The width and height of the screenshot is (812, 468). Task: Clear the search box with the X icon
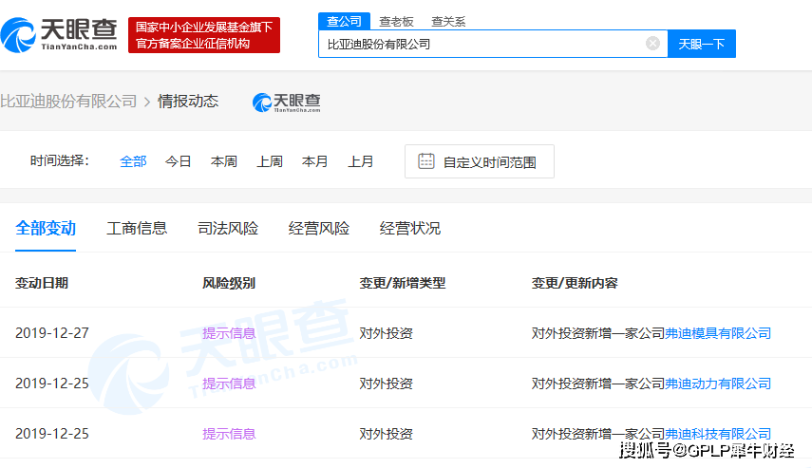tap(652, 44)
